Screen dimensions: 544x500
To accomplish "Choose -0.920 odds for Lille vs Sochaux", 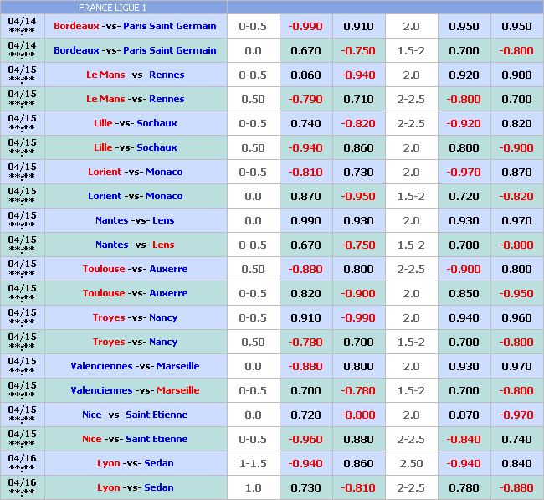I will pos(464,123).
